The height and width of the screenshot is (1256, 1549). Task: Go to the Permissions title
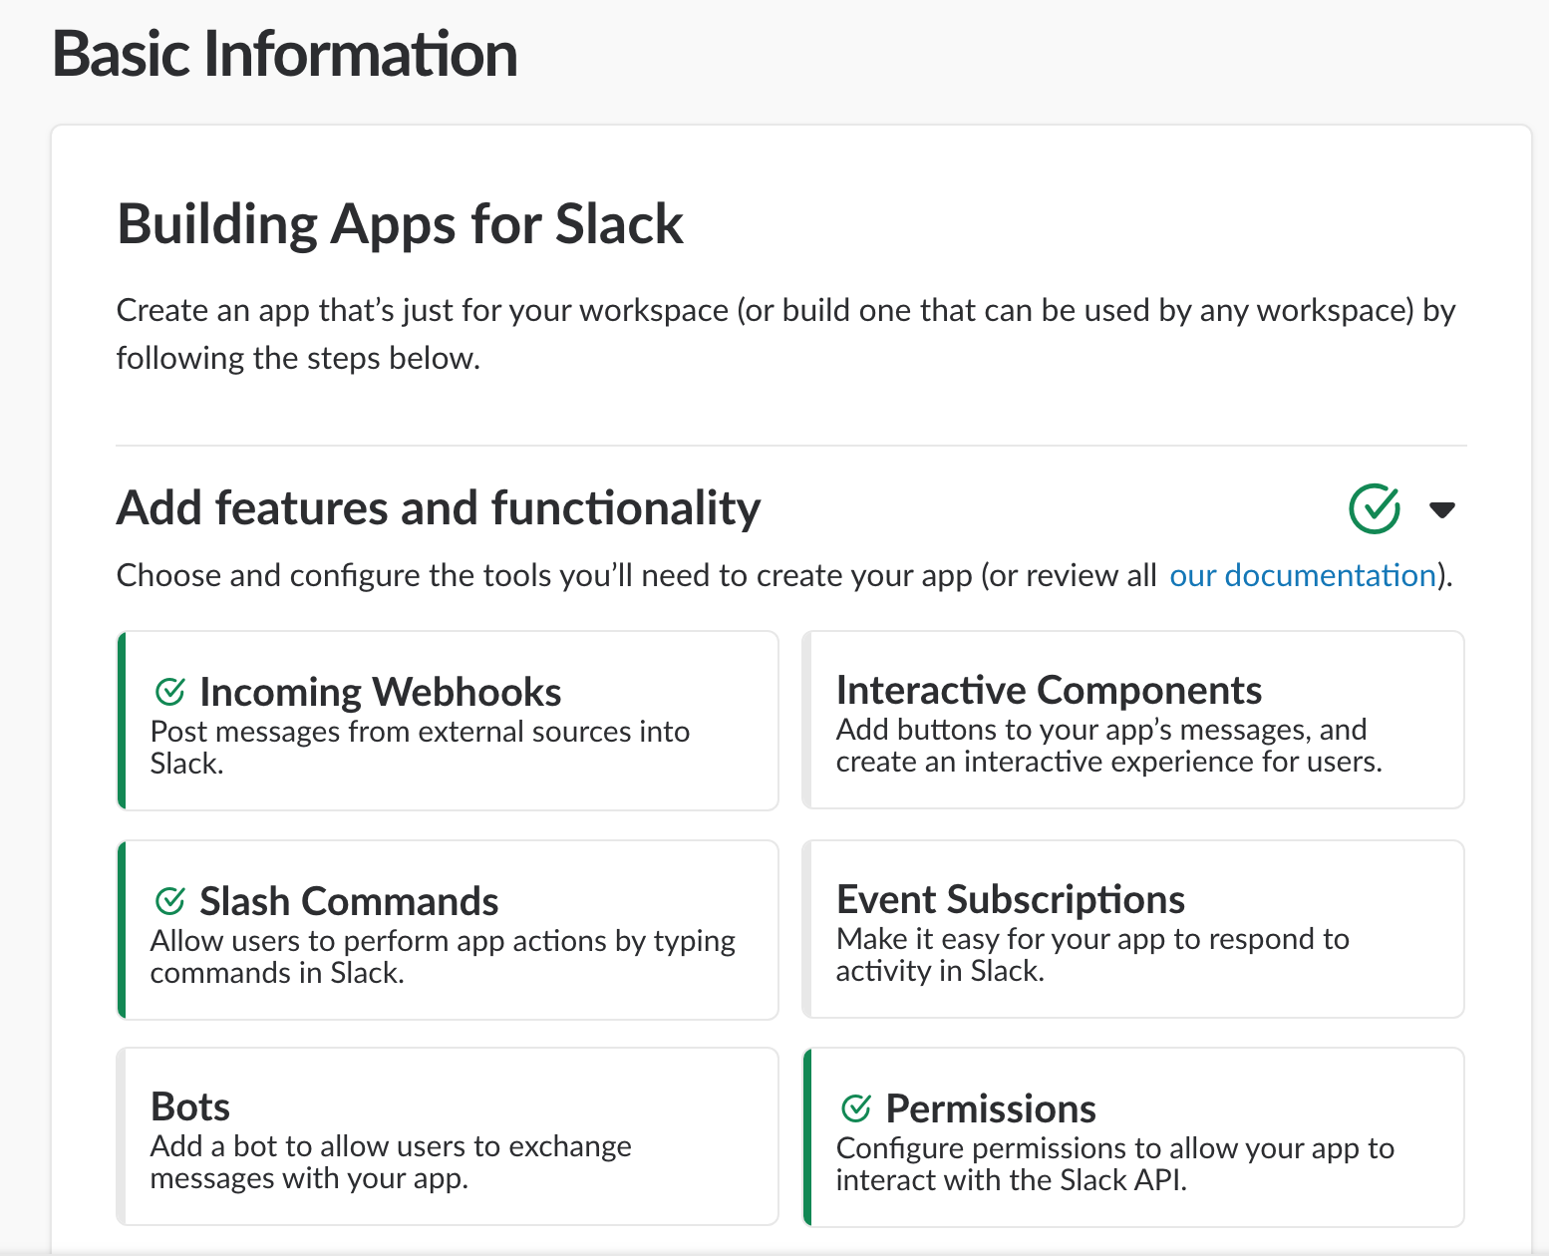coord(991,1108)
